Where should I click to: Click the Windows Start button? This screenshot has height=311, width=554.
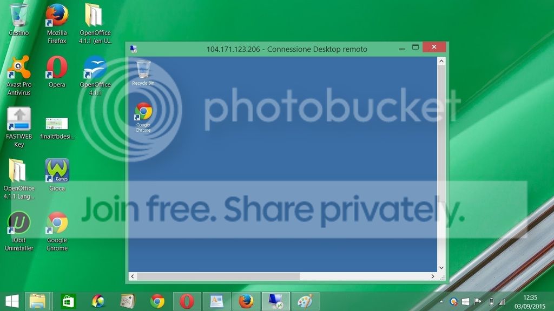pos(12,301)
